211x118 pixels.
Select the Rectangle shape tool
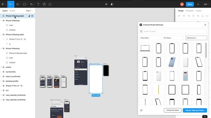[24, 4]
